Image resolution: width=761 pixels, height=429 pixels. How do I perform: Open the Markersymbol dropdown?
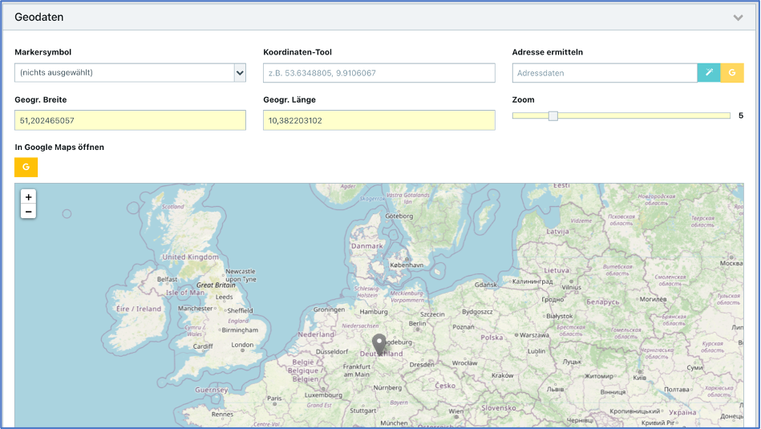tap(130, 73)
